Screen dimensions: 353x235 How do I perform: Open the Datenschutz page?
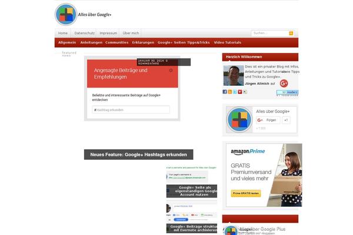(84, 33)
